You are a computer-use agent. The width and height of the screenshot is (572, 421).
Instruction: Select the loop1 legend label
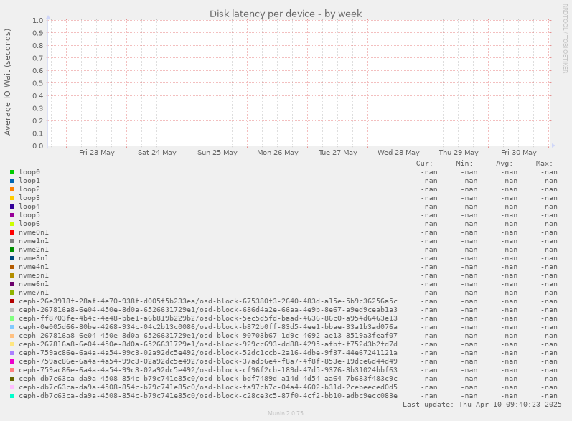(29, 181)
